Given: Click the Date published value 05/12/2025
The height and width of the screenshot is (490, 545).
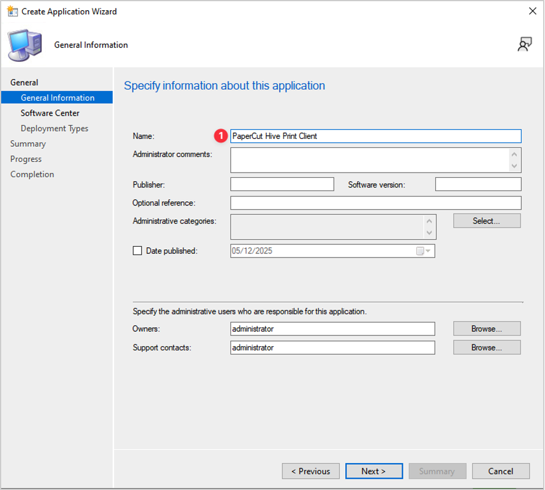Looking at the screenshot, I should 252,251.
